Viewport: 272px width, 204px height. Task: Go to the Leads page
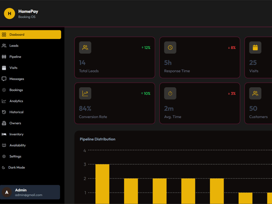tap(30, 46)
